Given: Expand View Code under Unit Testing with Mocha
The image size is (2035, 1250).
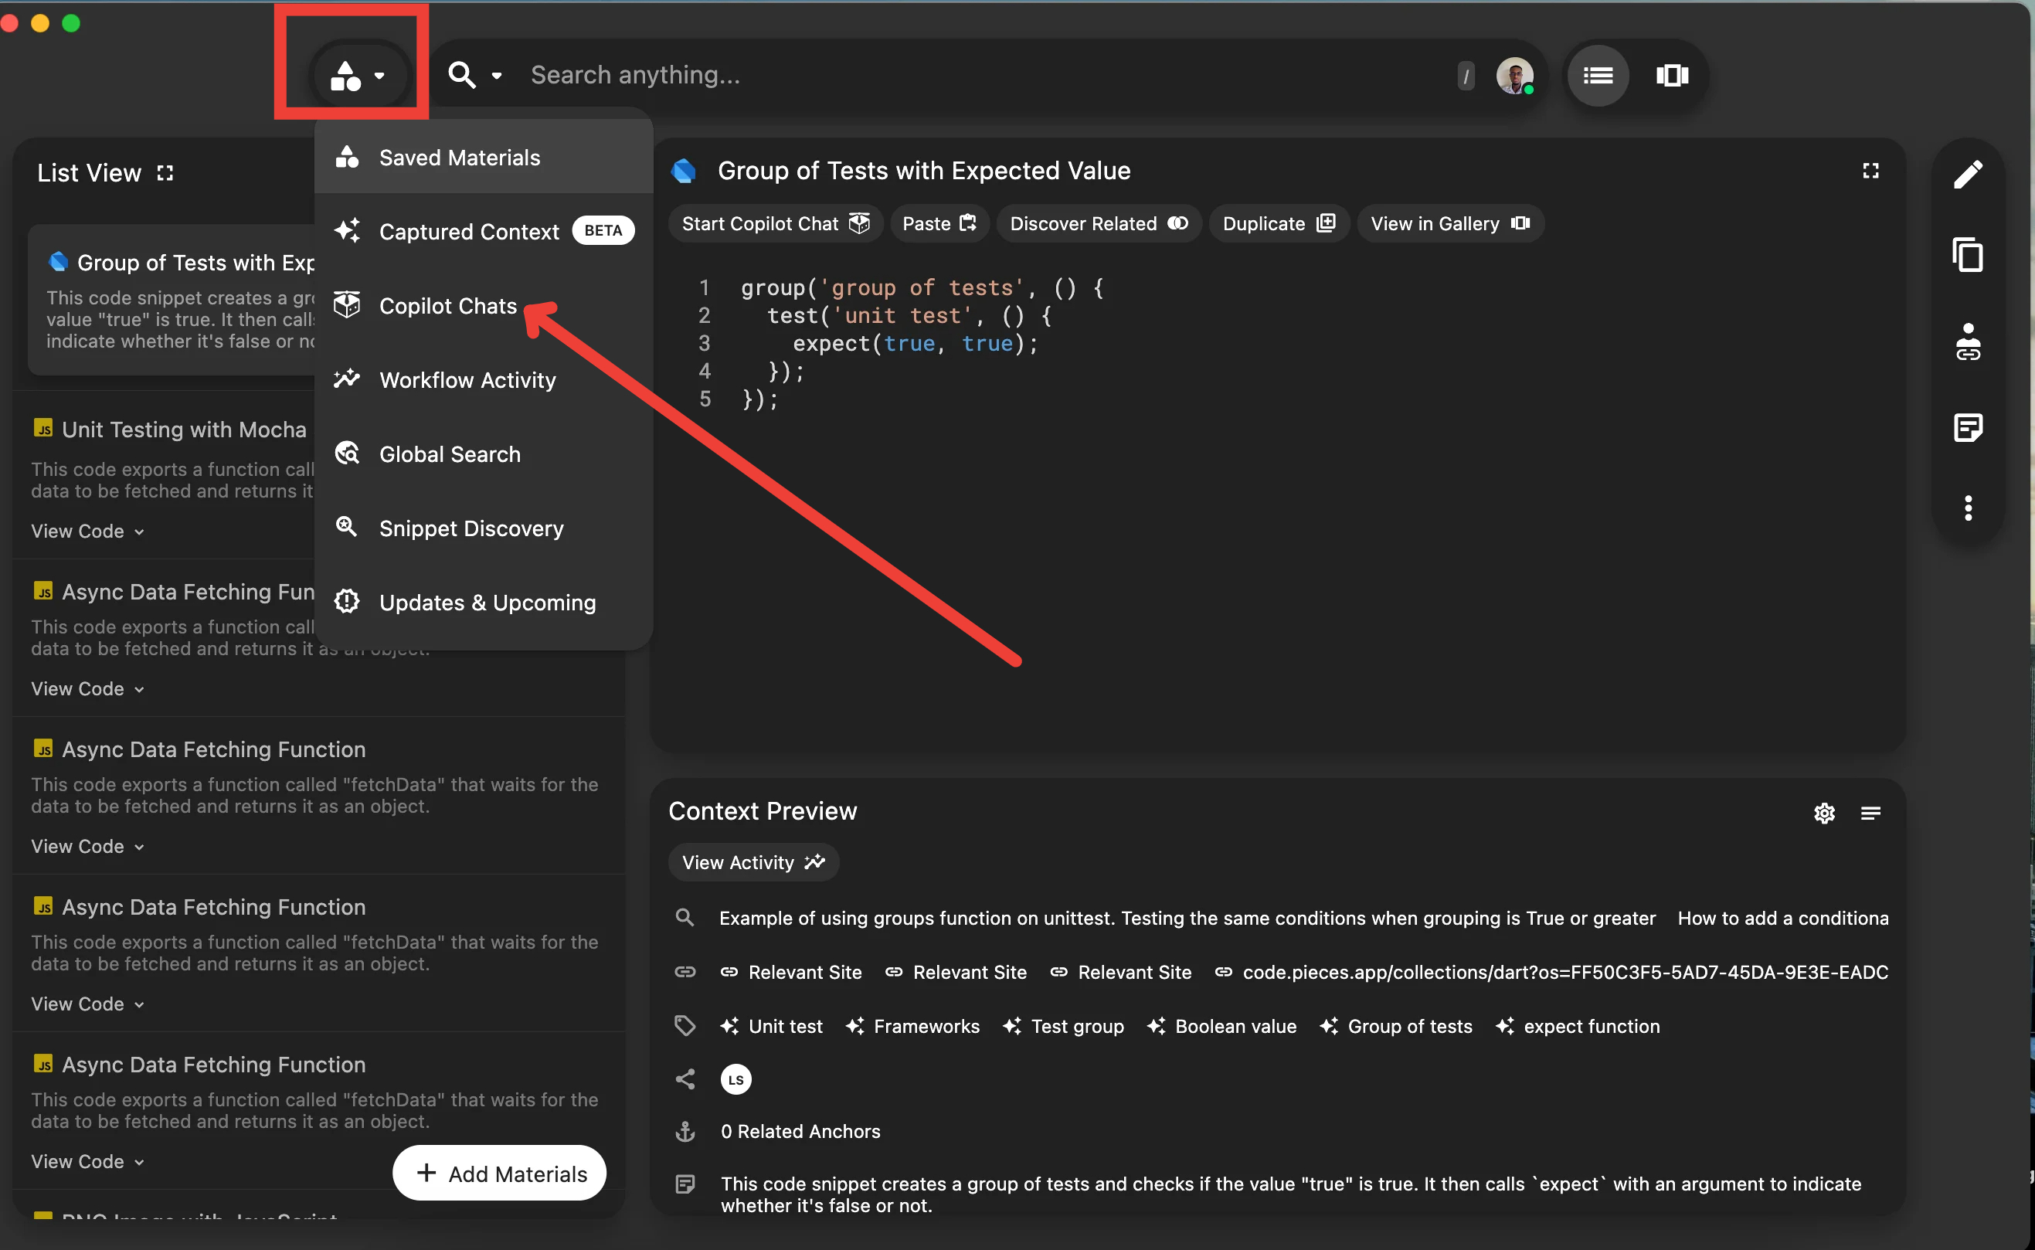Looking at the screenshot, I should (87, 531).
